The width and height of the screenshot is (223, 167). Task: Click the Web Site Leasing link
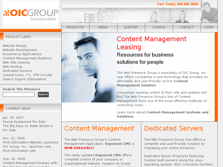coord(16,63)
